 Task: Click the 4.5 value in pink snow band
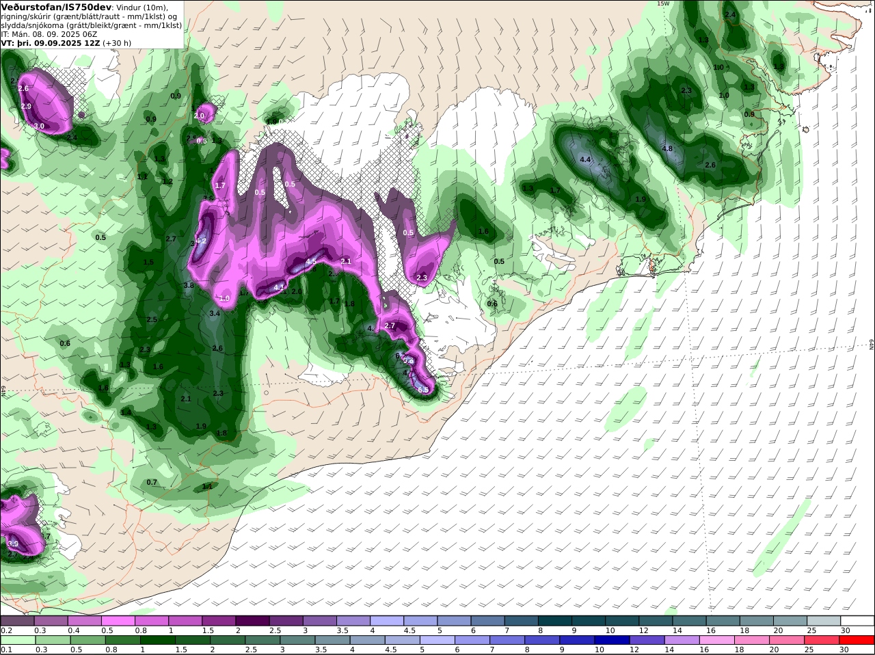311,261
